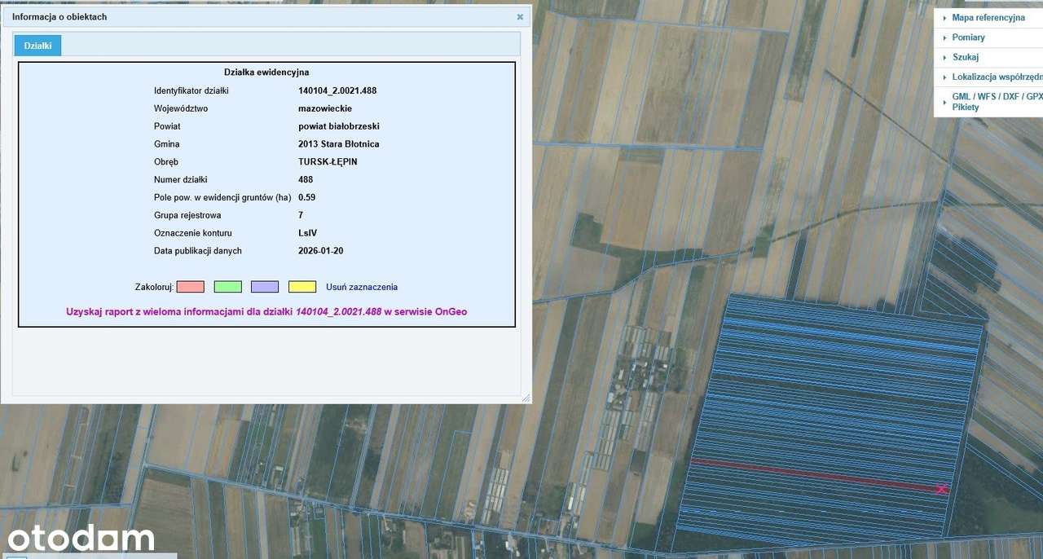Color the parcel with red swatch
This screenshot has width=1043, height=559.
pyautogui.click(x=190, y=287)
